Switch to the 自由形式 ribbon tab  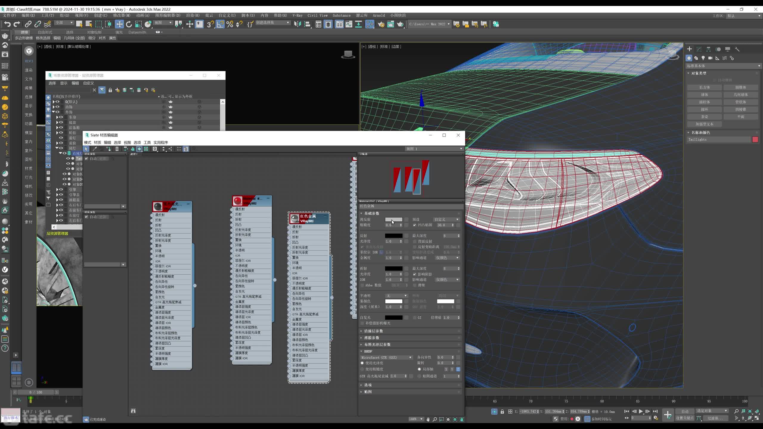click(x=45, y=32)
